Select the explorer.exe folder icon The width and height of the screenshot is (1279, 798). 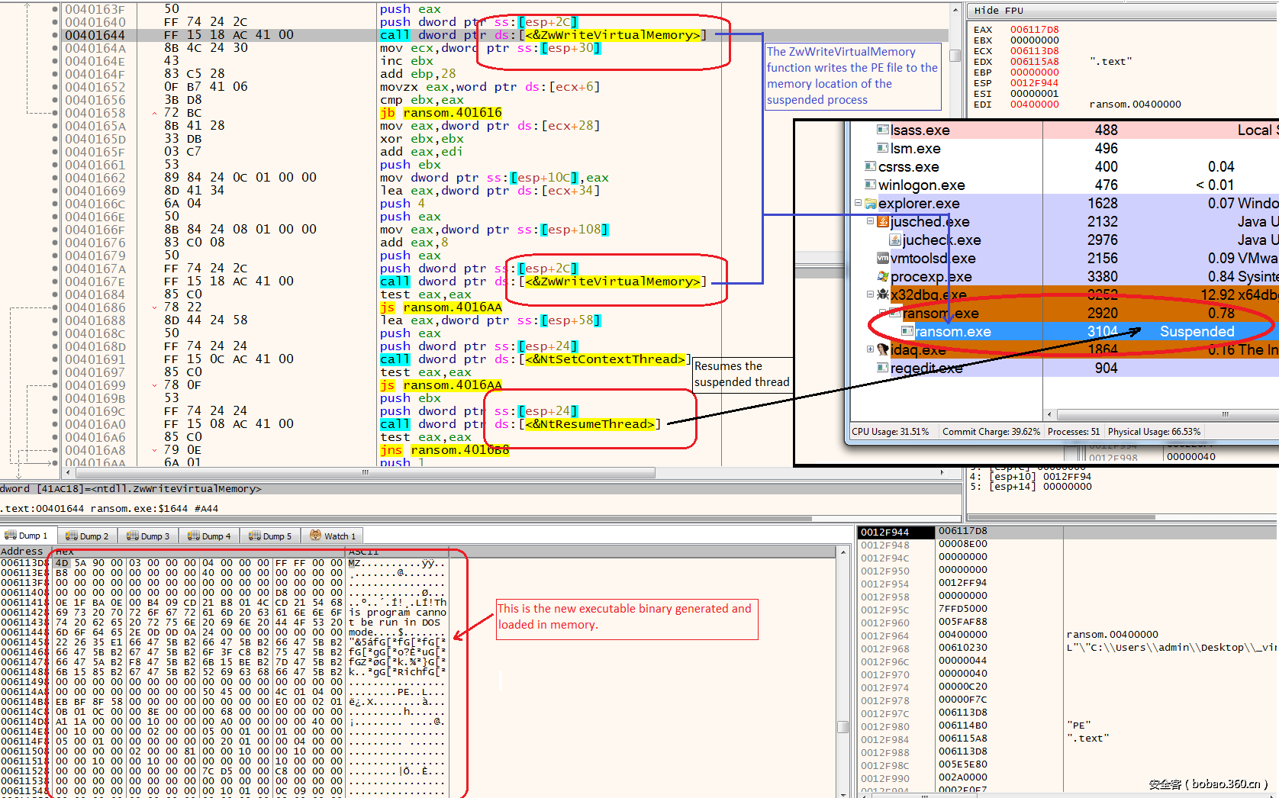pyautogui.click(x=871, y=204)
